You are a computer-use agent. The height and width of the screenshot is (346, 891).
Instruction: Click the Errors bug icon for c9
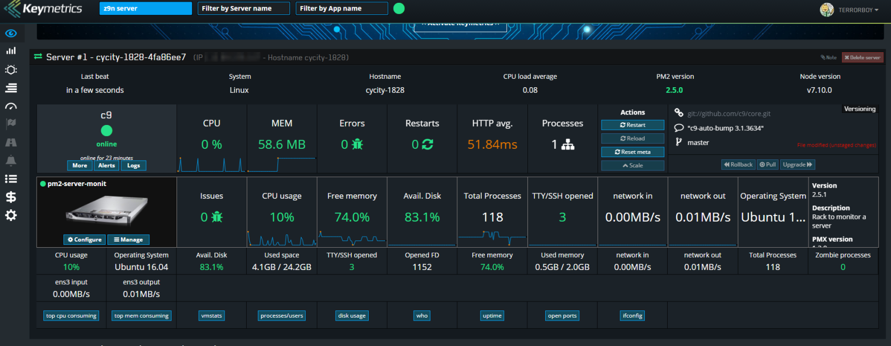click(x=357, y=144)
